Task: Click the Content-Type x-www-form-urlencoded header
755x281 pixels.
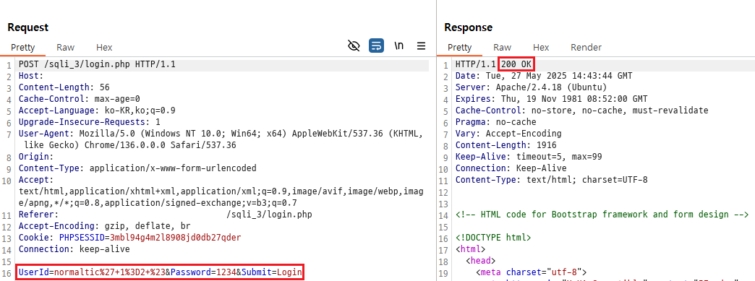Action: (x=137, y=168)
